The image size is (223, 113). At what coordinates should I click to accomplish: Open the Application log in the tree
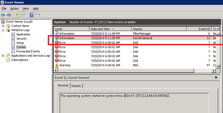pos(23,34)
